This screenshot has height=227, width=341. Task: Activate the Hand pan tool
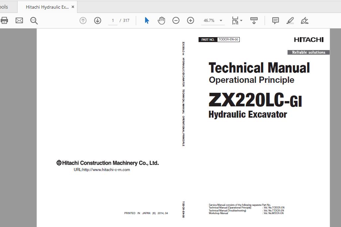[x=161, y=21]
